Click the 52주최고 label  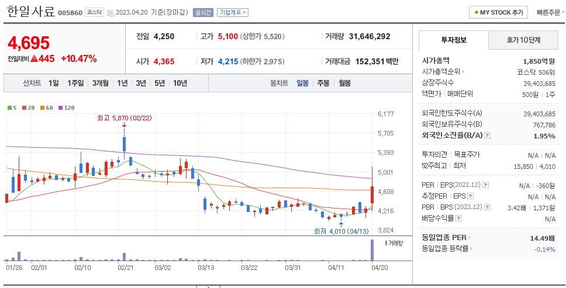click(434, 165)
